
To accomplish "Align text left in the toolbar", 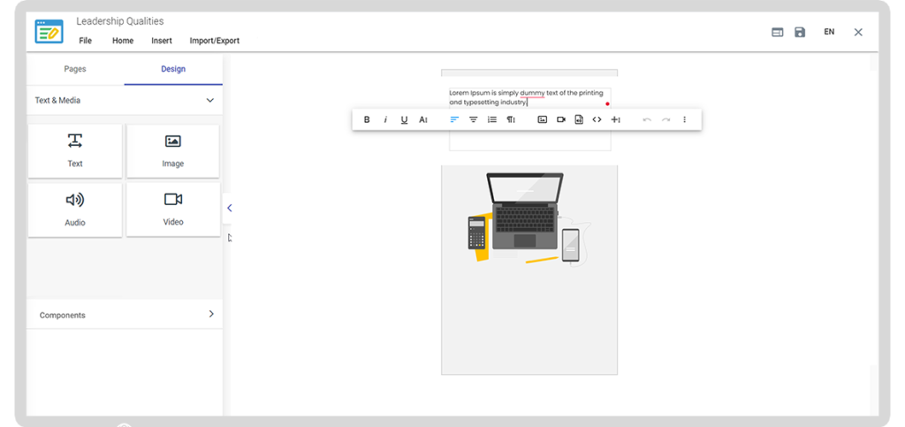I will (x=454, y=120).
